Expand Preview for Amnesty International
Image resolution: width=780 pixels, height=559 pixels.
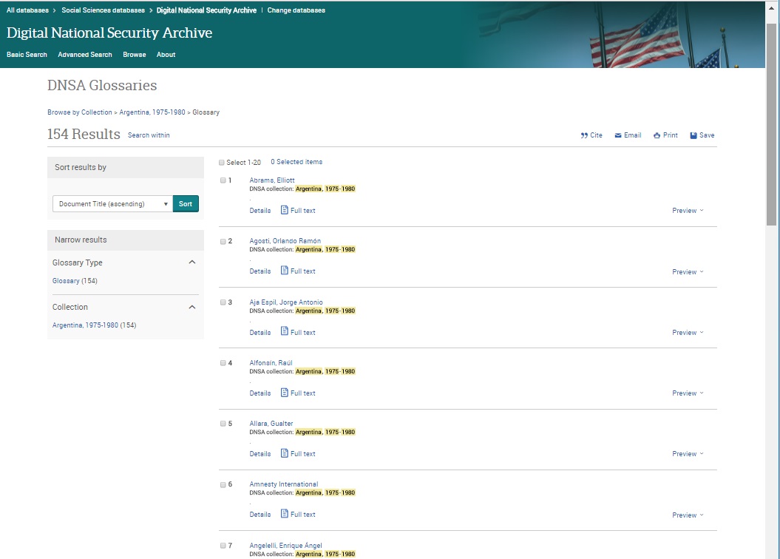click(x=688, y=515)
